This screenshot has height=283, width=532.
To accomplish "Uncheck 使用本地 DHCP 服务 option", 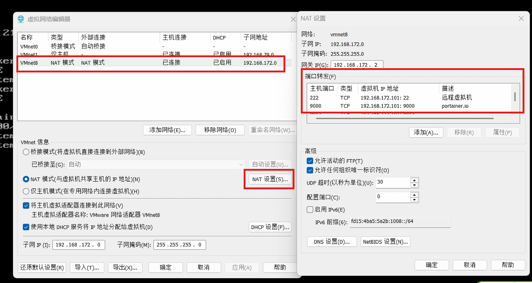I will (x=26, y=227).
